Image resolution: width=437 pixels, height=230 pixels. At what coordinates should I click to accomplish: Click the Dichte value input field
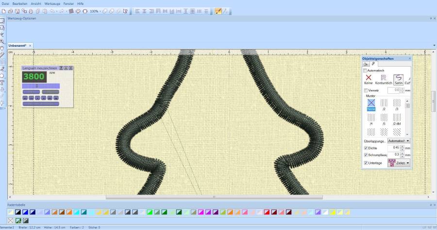click(394, 148)
